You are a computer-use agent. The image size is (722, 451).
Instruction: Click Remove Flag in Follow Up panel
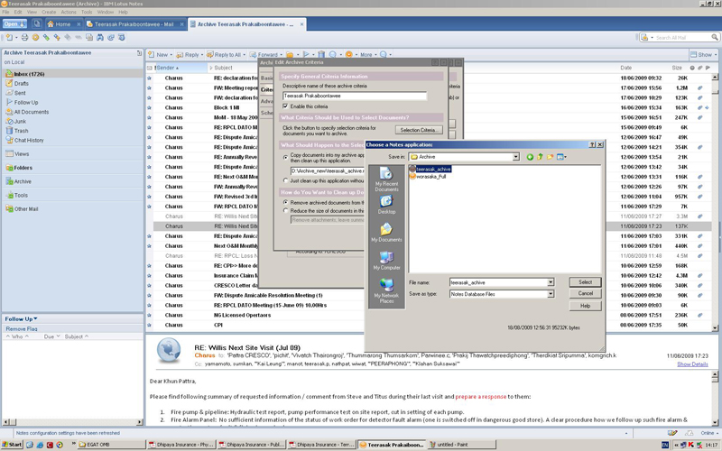pyautogui.click(x=22, y=328)
